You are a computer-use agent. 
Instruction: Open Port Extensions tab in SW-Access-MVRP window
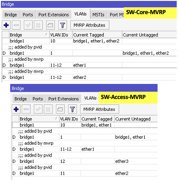63,99
